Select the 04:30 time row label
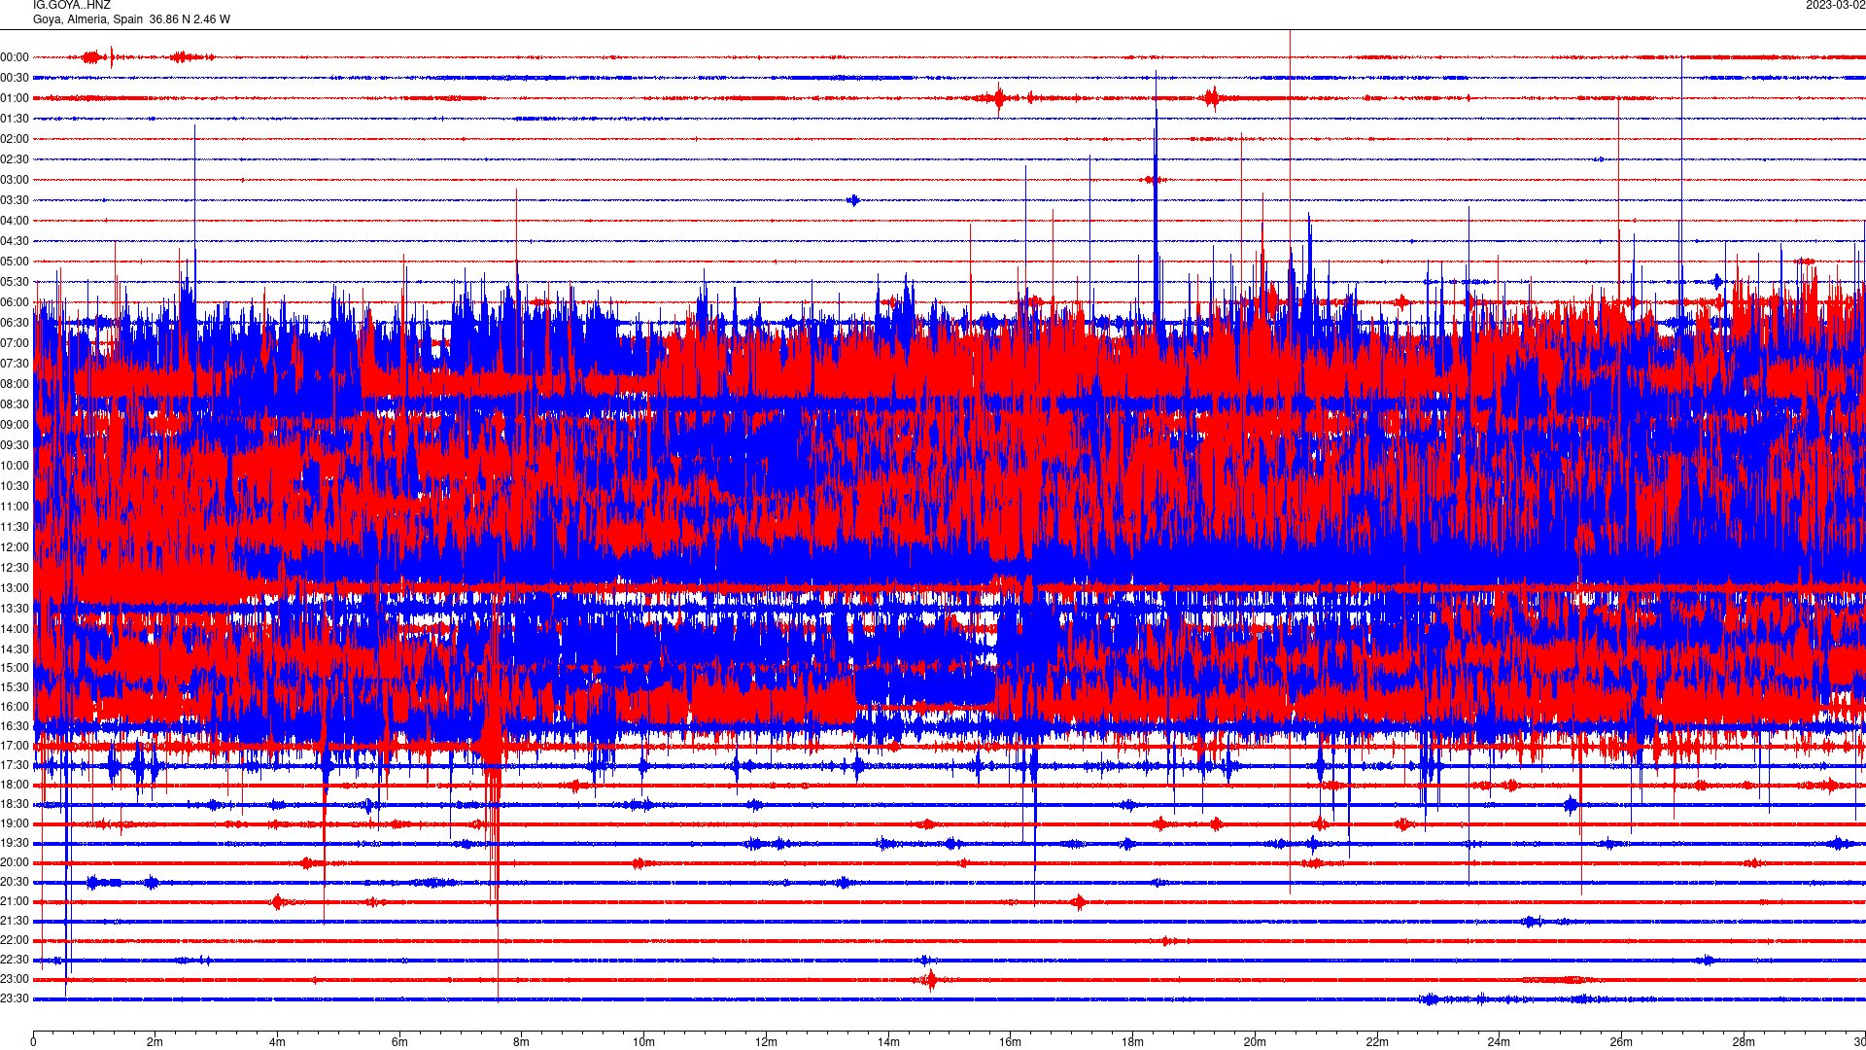The width and height of the screenshot is (1866, 1050). 15,241
